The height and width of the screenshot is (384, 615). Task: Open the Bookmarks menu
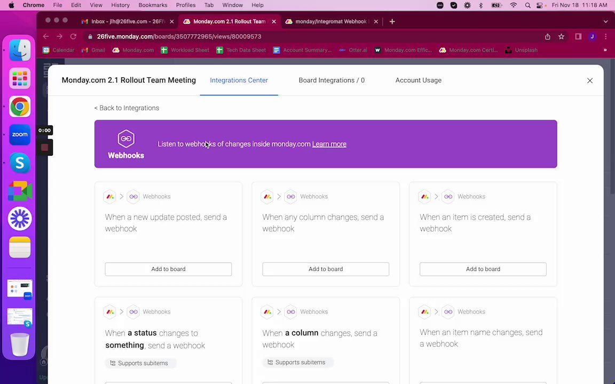pyautogui.click(x=153, y=5)
